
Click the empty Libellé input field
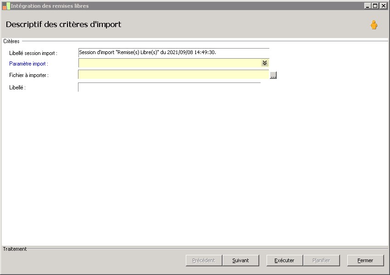click(169, 87)
